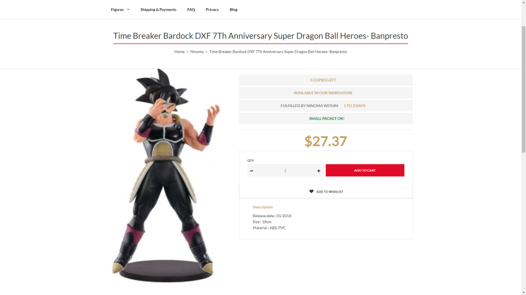
Task: Go to Home breadcrumb link
Action: [x=179, y=52]
